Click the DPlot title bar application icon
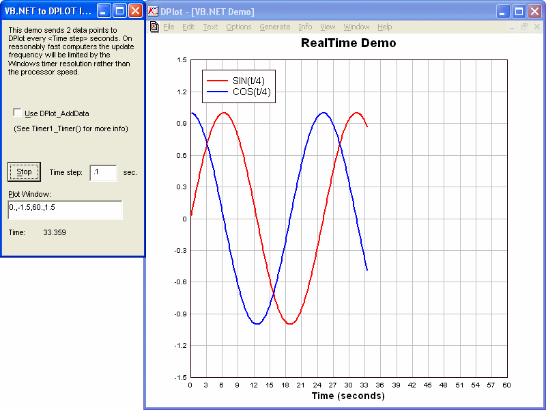This screenshot has width=546, height=410. tap(154, 12)
